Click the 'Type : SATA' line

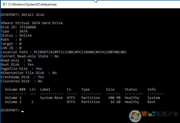[14, 31]
